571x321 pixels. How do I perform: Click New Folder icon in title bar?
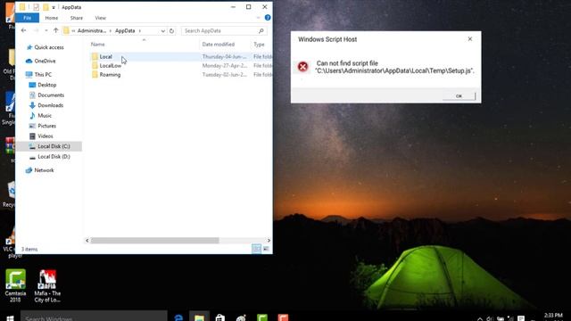(46, 7)
